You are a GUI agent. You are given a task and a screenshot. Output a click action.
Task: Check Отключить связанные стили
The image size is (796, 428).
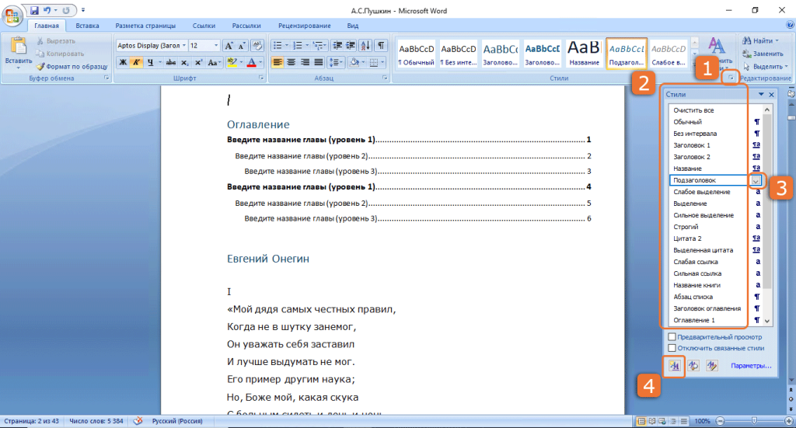[x=672, y=348]
